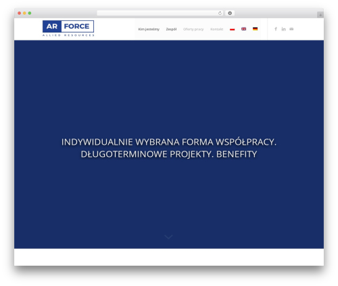Click the red close window dot

click(x=20, y=13)
